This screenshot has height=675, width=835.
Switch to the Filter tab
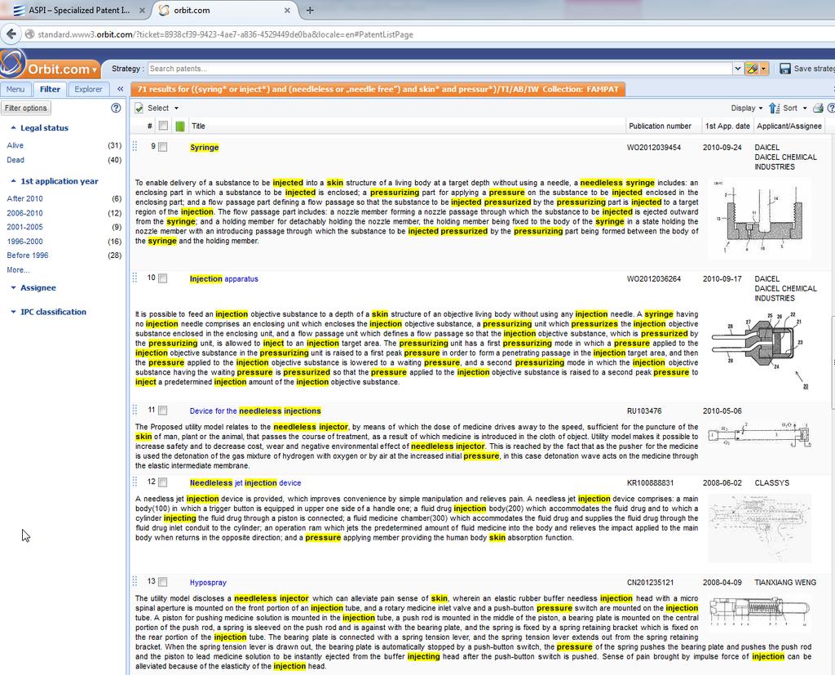(50, 89)
